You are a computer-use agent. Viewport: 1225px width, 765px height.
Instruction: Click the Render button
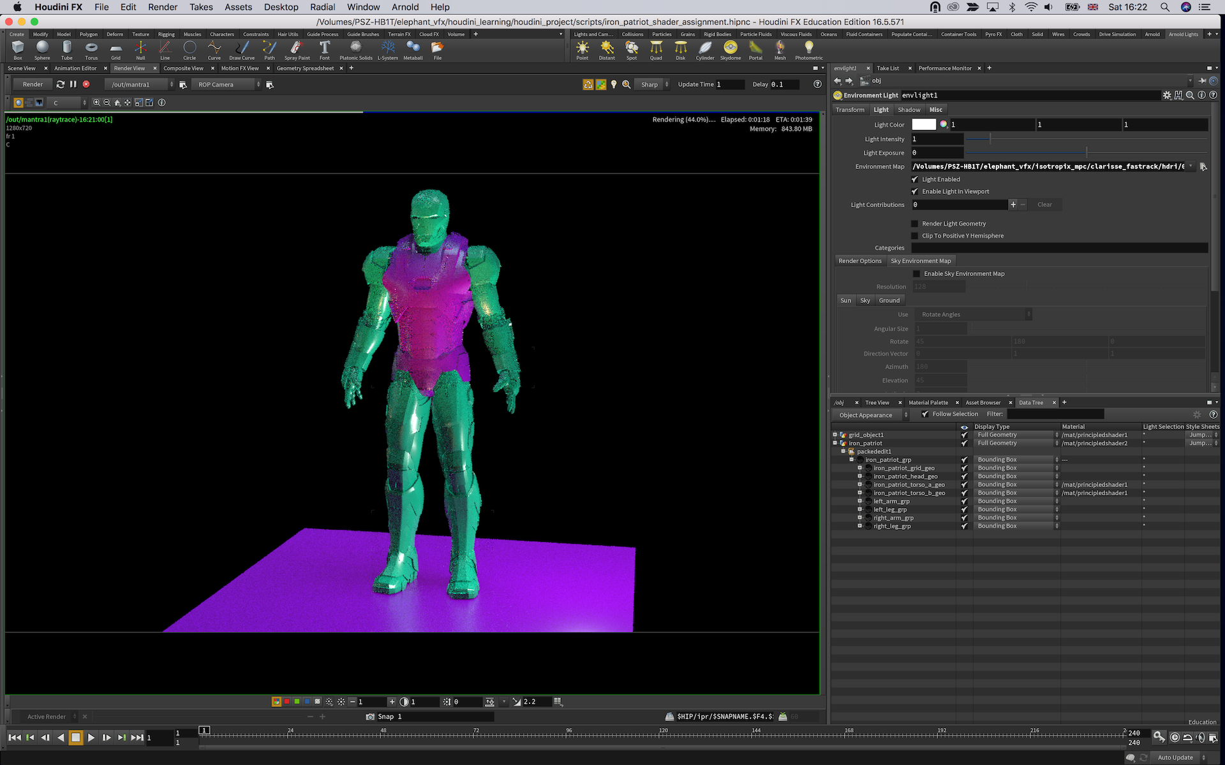pyautogui.click(x=33, y=84)
